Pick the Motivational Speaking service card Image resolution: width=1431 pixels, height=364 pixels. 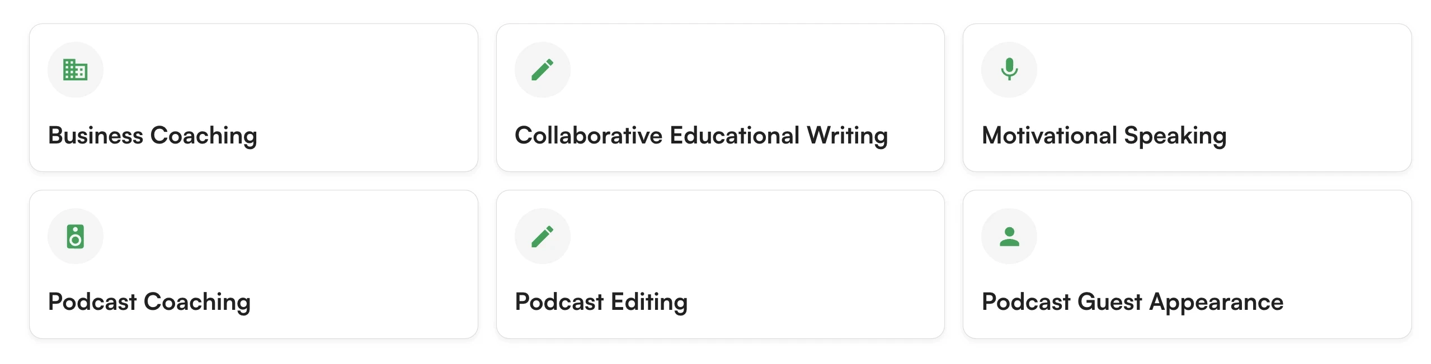point(1187,98)
